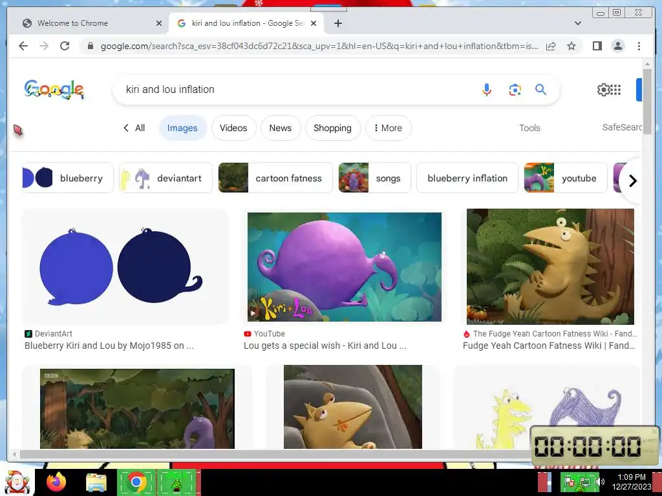Open the Google apps grid
The height and width of the screenshot is (496, 662).
pyautogui.click(x=616, y=89)
